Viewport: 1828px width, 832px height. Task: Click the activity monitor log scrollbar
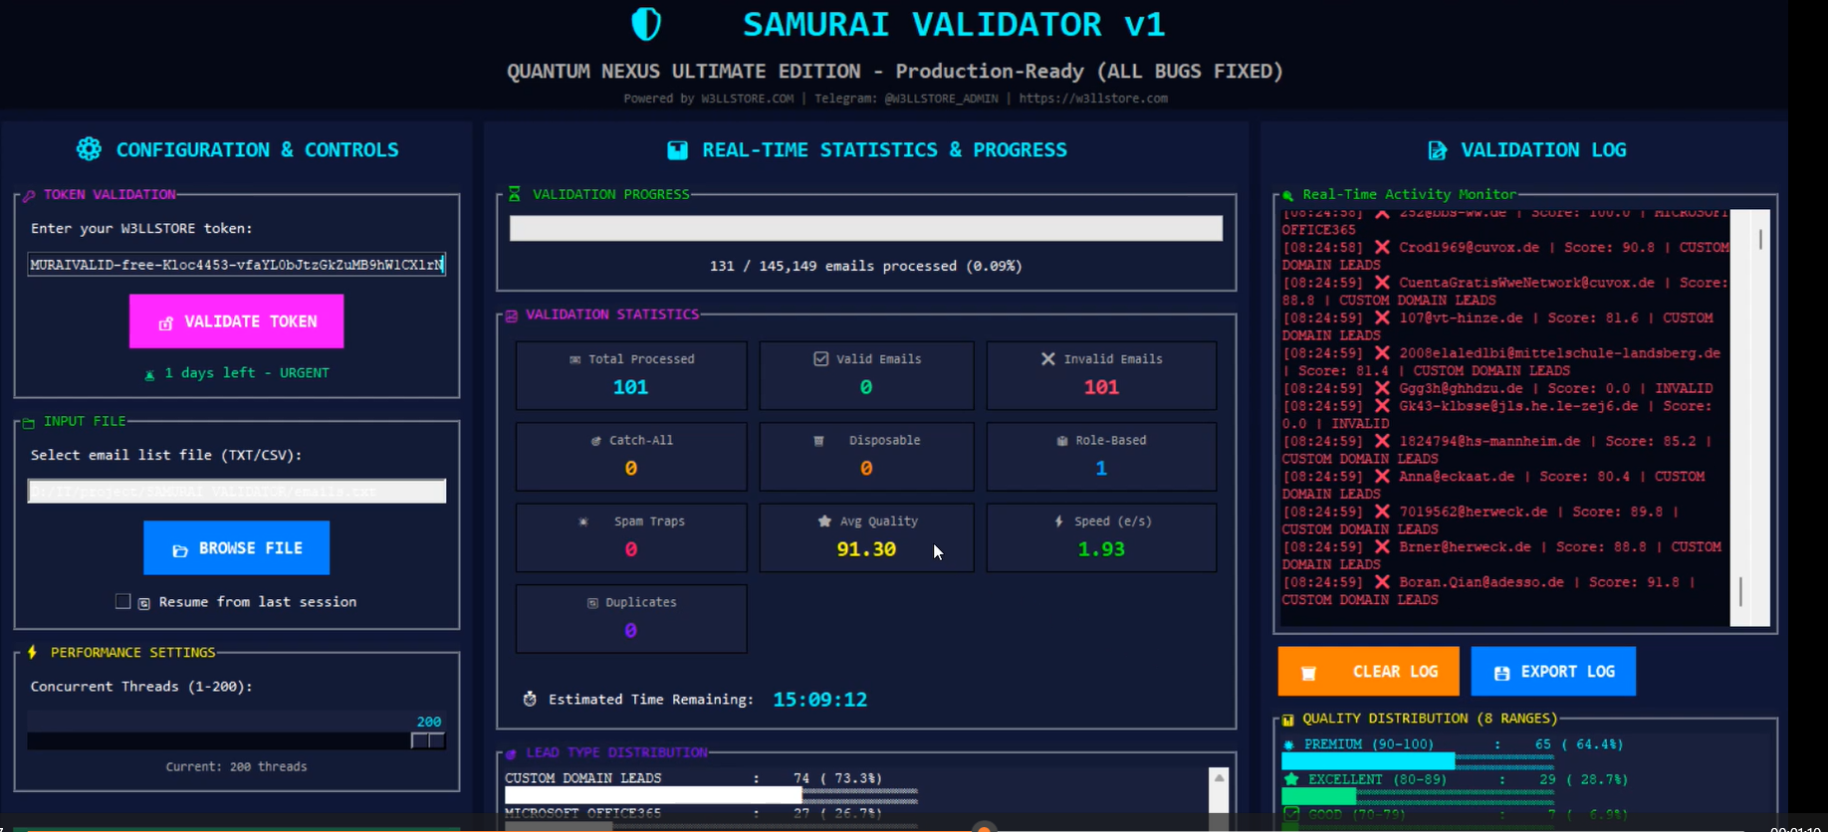pos(1749,417)
